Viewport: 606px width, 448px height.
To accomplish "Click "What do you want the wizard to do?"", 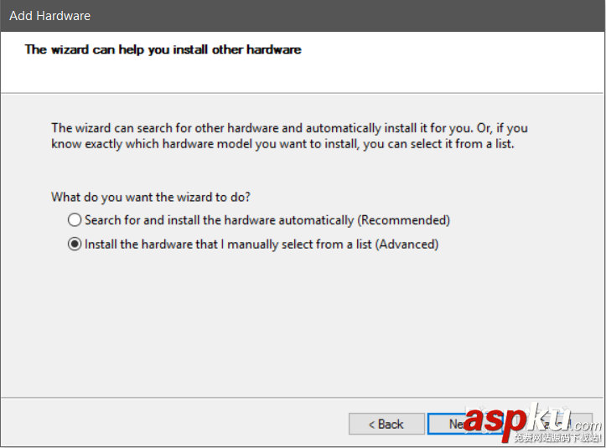I will [x=151, y=197].
